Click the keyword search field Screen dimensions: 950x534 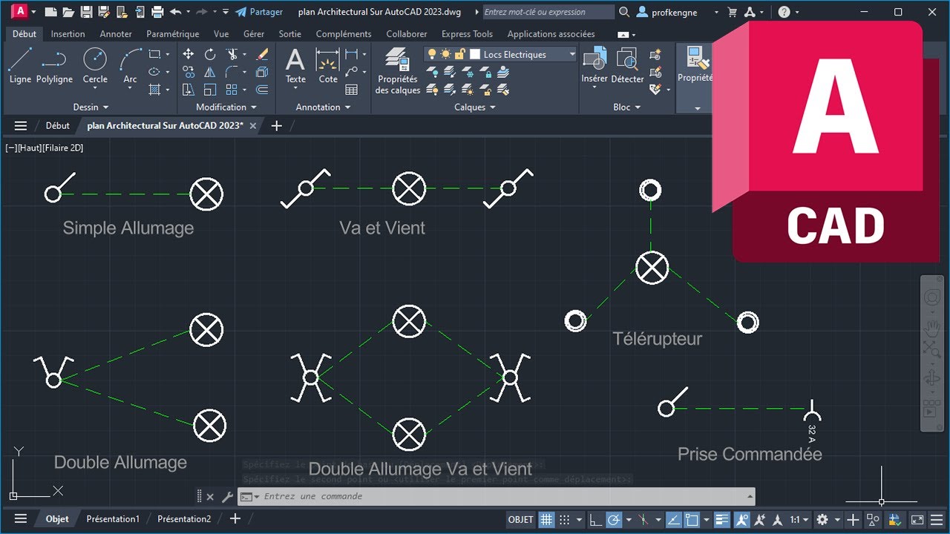(x=548, y=12)
